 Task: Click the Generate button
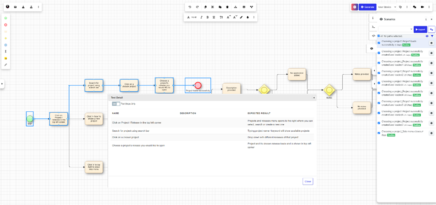(367, 7)
